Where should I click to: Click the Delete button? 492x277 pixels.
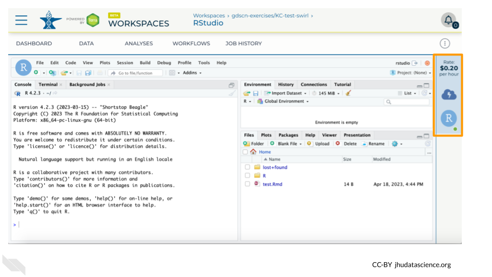tap(346, 144)
